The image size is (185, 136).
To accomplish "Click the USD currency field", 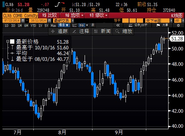I will (178, 21).
